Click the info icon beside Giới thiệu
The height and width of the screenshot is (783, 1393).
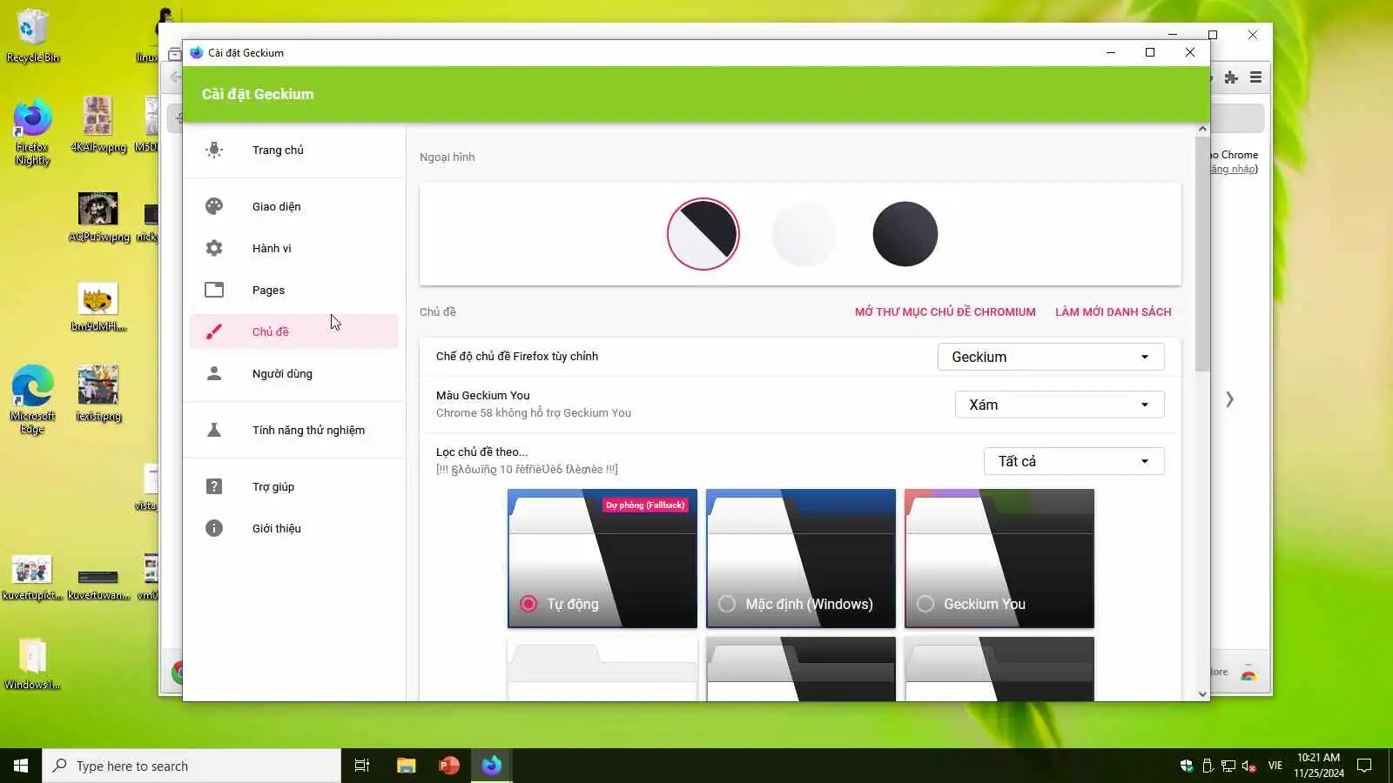pos(214,528)
